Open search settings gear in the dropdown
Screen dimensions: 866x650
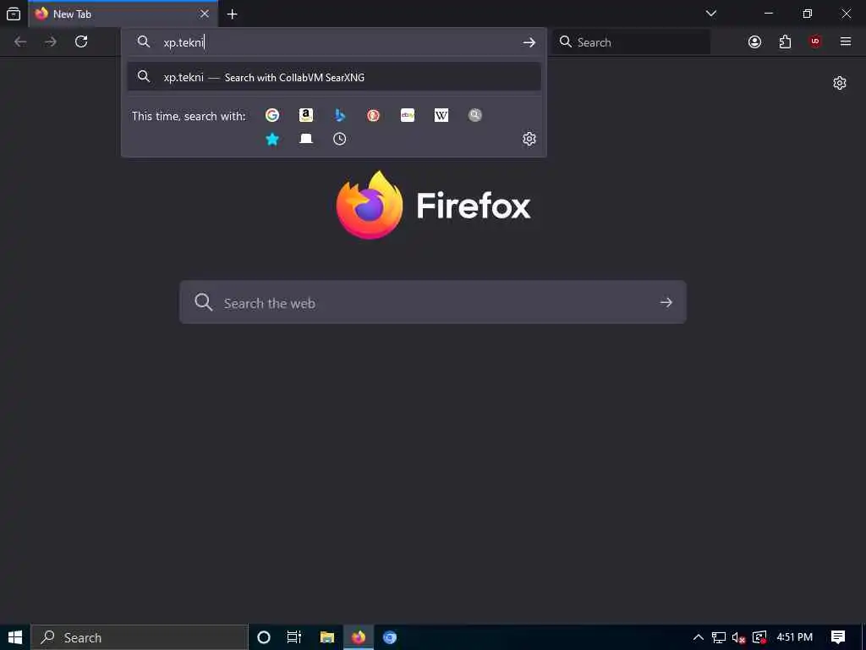529,139
